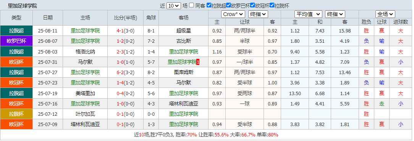Click handicap 一/球半

pyautogui.click(x=245, y=62)
